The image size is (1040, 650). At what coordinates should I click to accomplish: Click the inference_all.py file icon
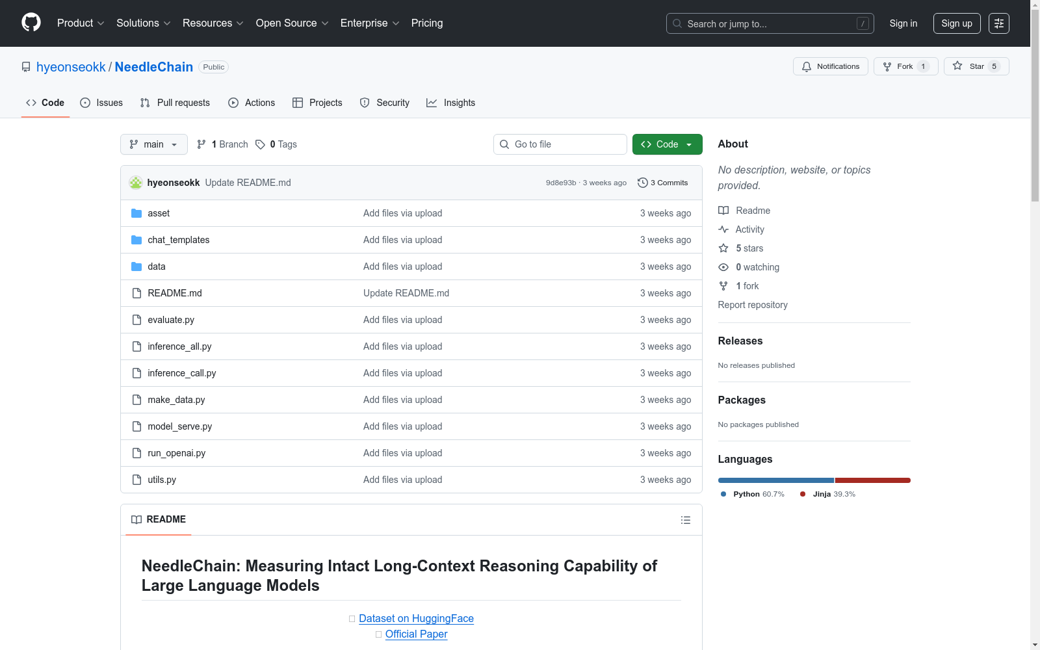click(x=136, y=346)
